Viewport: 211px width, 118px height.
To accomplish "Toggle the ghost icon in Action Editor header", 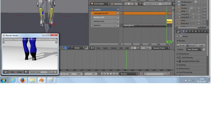I will [129, 4].
